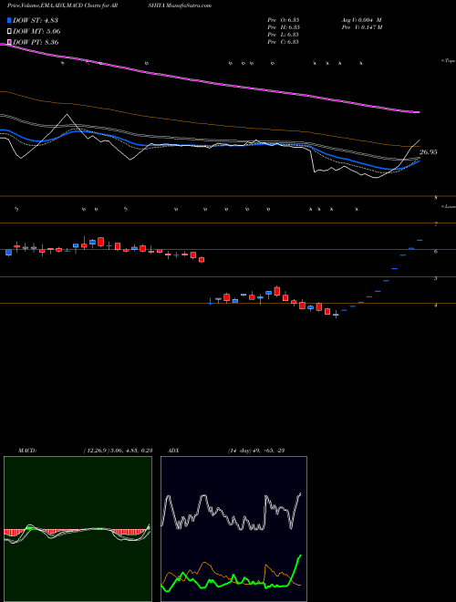Click price axis label 6
The image size is (456, 602).
tap(436, 251)
